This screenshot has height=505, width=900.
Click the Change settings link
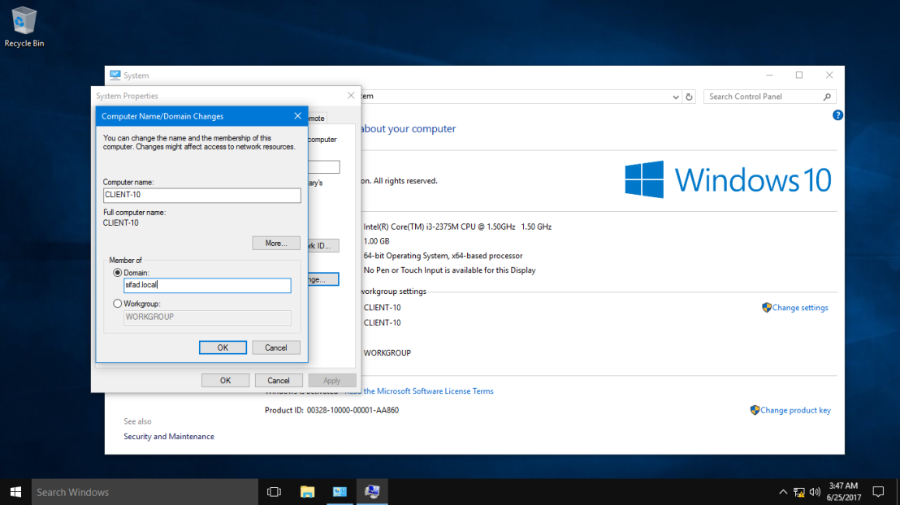(800, 308)
